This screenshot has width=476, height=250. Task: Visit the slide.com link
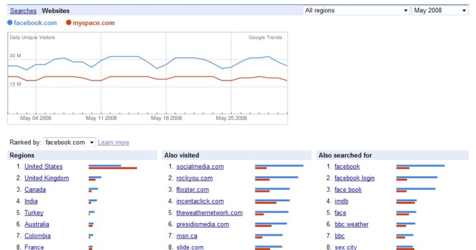(x=190, y=247)
